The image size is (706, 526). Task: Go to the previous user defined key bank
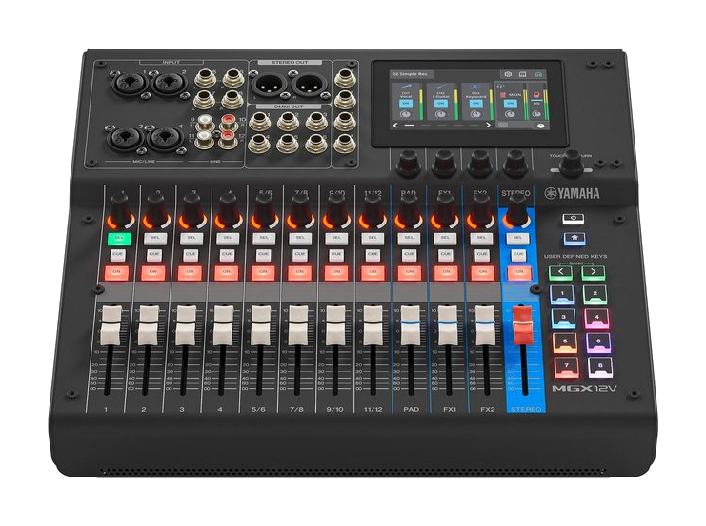(562, 271)
